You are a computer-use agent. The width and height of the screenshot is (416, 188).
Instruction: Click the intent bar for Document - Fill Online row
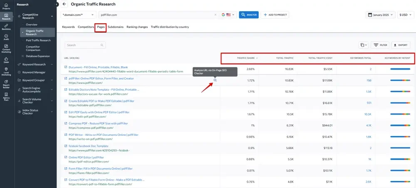pyautogui.click(x=400, y=69)
